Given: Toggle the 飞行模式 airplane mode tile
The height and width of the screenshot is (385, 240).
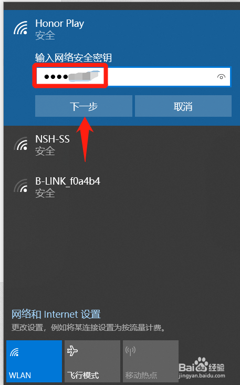Looking at the screenshot, I should 92,361.
